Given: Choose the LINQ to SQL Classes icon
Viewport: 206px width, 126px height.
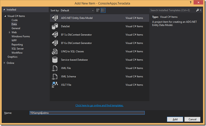Looking at the screenshot, I should coord(55,51).
